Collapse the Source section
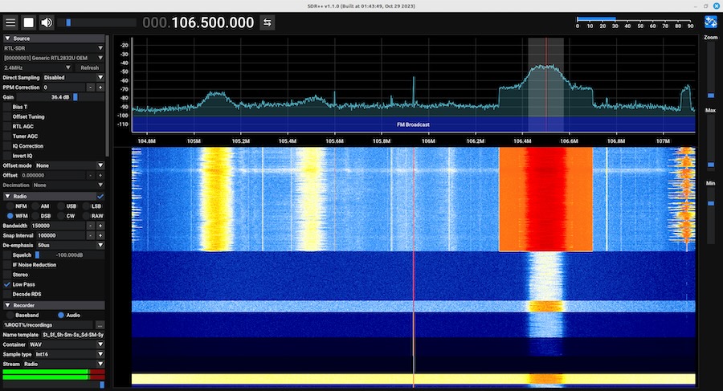 (x=54, y=39)
